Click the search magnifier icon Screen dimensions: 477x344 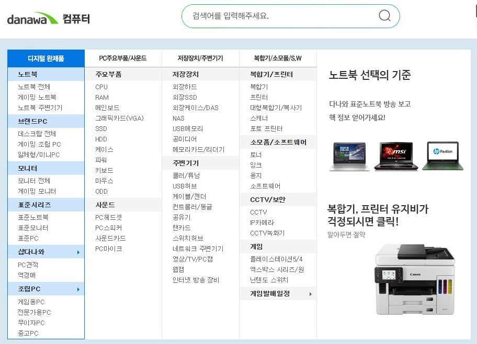(x=384, y=16)
